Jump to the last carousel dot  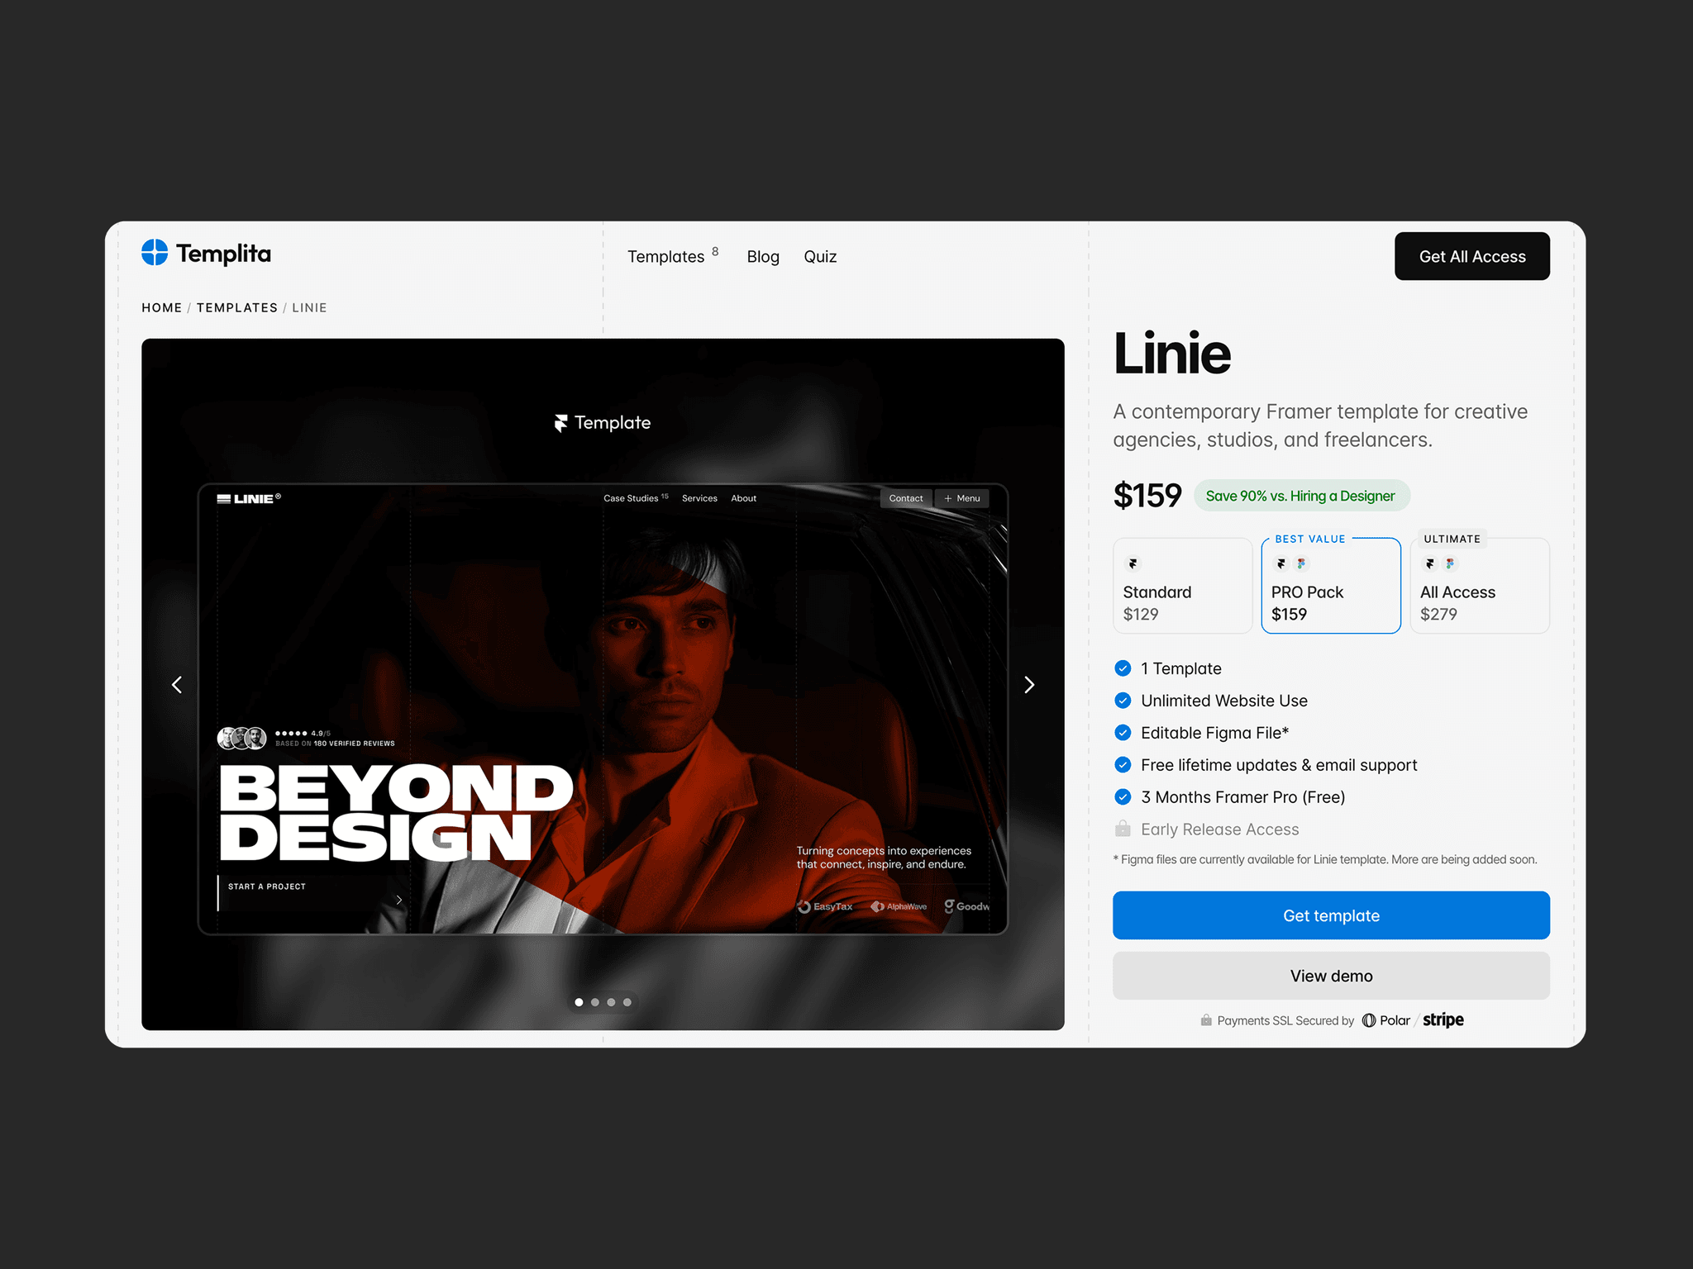click(x=627, y=1002)
